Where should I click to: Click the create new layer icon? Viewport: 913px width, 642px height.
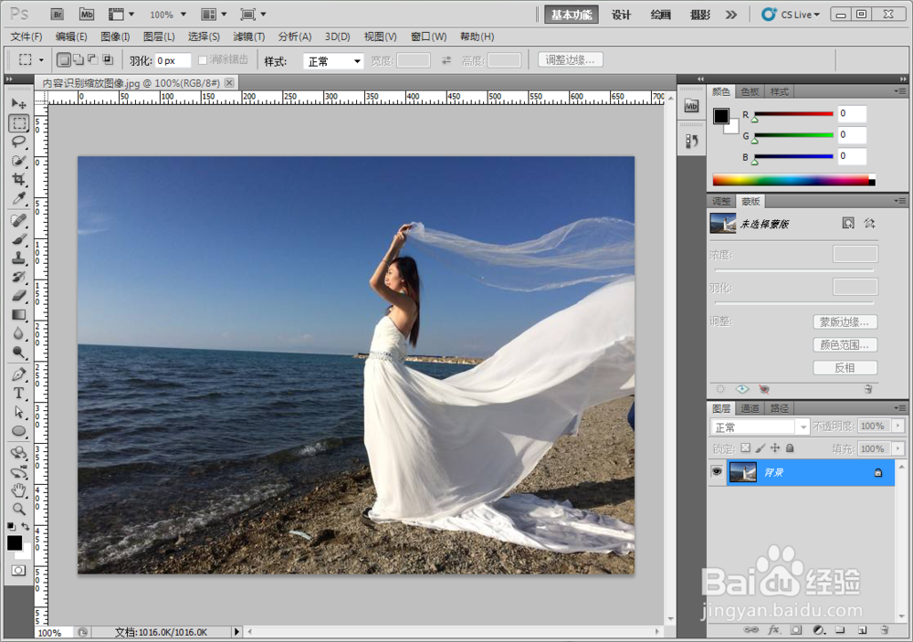(863, 630)
